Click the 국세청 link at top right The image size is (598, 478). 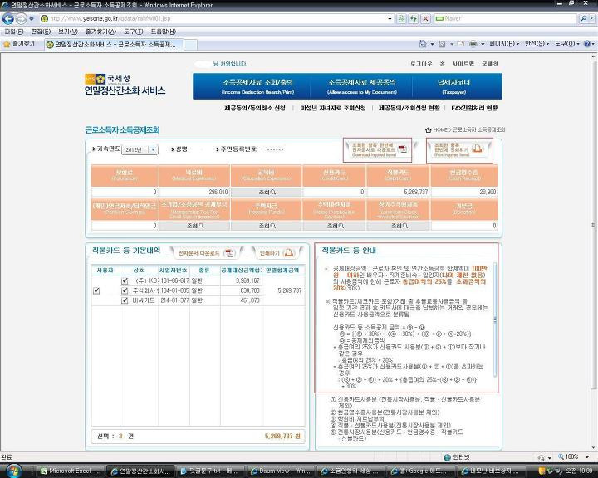click(x=490, y=64)
